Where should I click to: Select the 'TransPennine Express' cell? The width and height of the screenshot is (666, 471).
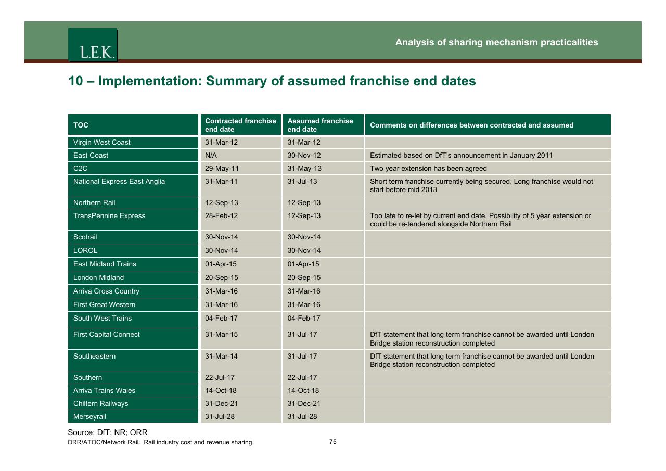coord(133,220)
